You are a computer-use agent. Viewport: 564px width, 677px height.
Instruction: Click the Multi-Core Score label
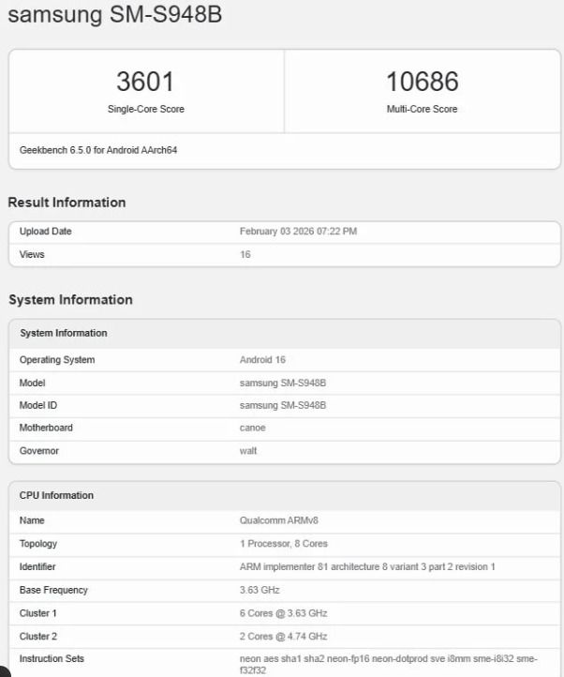(x=422, y=110)
